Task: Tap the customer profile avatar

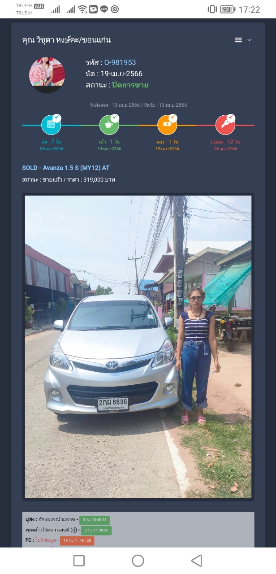Action: 47,74
